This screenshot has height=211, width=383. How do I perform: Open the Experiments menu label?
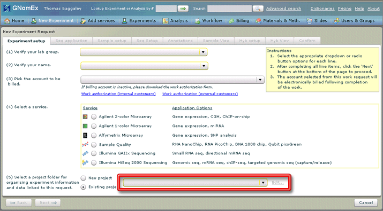(x=142, y=21)
